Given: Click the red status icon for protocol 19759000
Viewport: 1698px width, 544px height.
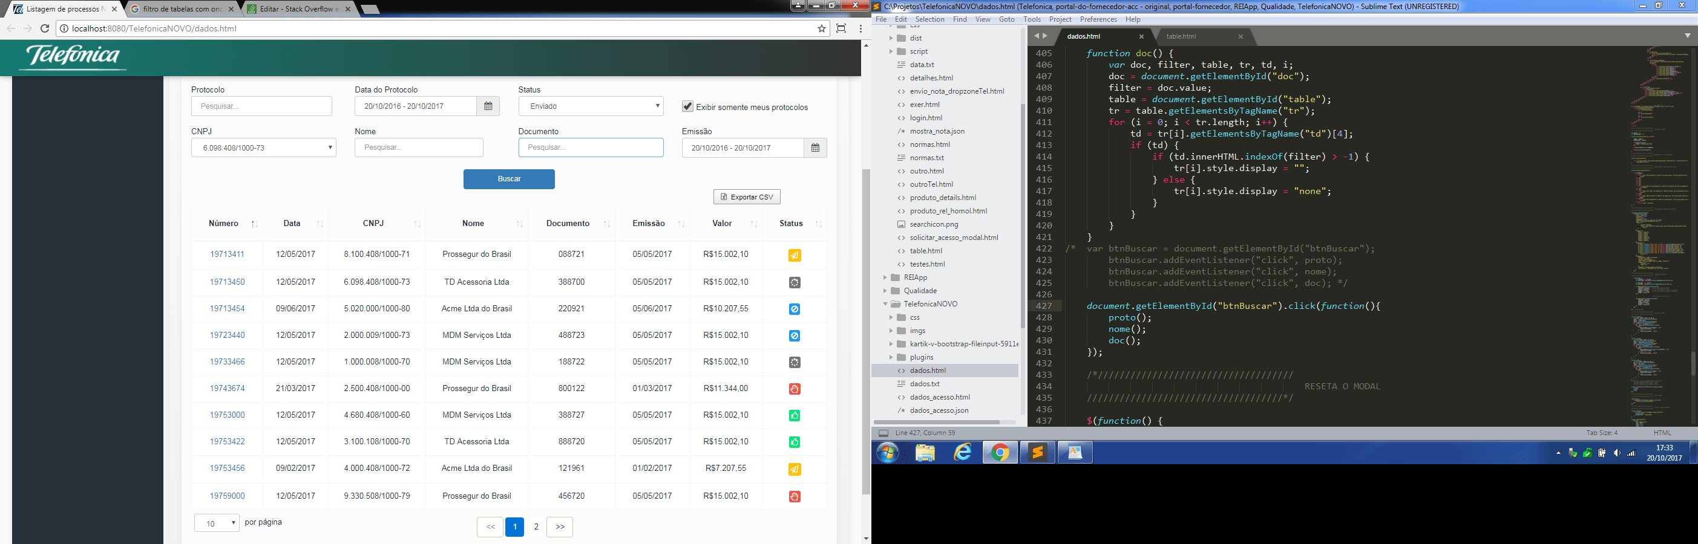Looking at the screenshot, I should pyautogui.click(x=795, y=497).
